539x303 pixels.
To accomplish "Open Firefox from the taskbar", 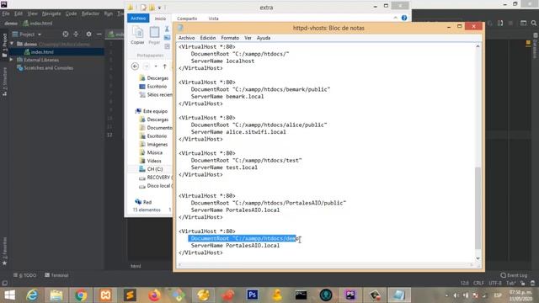I will tap(154, 295).
